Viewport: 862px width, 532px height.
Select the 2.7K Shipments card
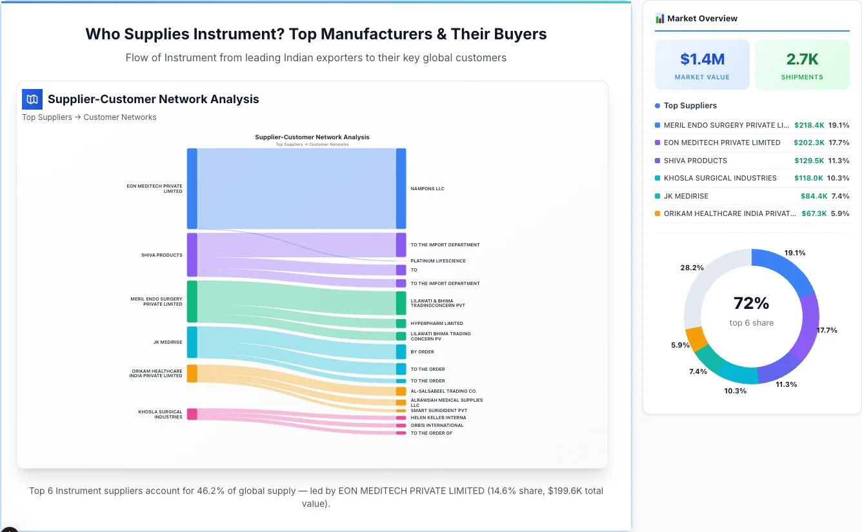point(802,64)
